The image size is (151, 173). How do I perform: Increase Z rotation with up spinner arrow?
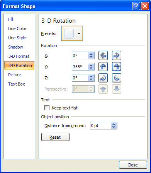91,76
